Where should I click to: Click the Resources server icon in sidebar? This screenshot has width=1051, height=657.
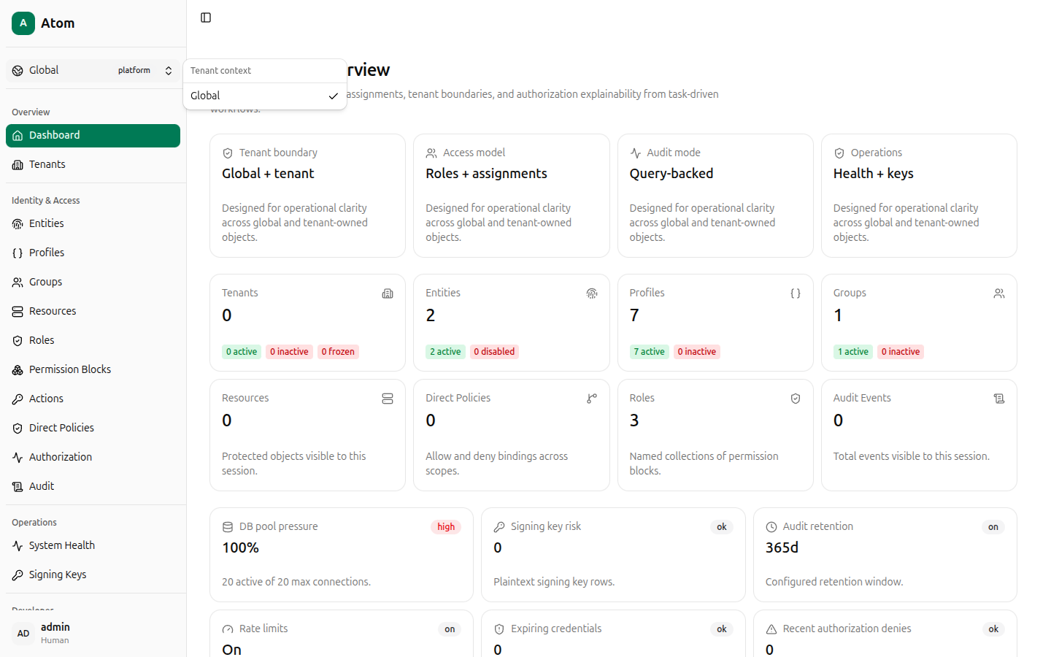pyautogui.click(x=18, y=311)
